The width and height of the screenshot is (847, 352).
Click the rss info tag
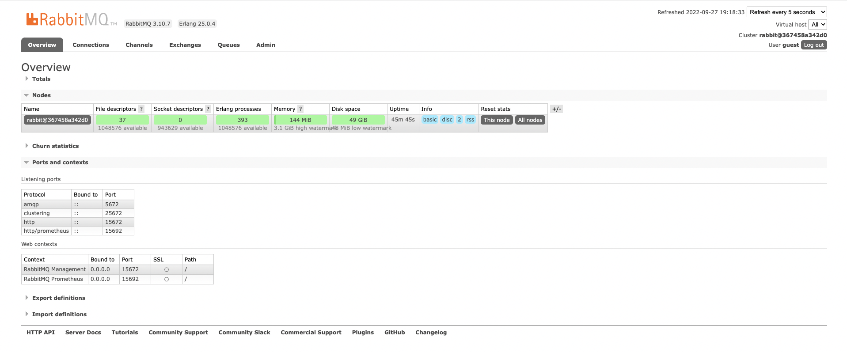pos(470,120)
